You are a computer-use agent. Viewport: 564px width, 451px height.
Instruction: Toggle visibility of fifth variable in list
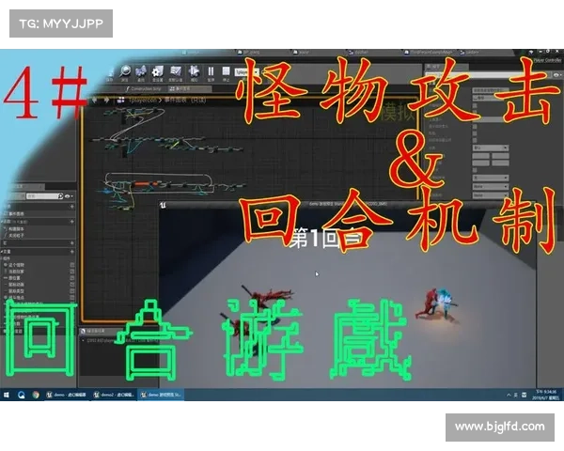click(72, 291)
